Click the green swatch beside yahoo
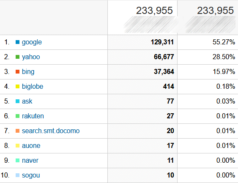The image size is (238, 183). (x=17, y=57)
